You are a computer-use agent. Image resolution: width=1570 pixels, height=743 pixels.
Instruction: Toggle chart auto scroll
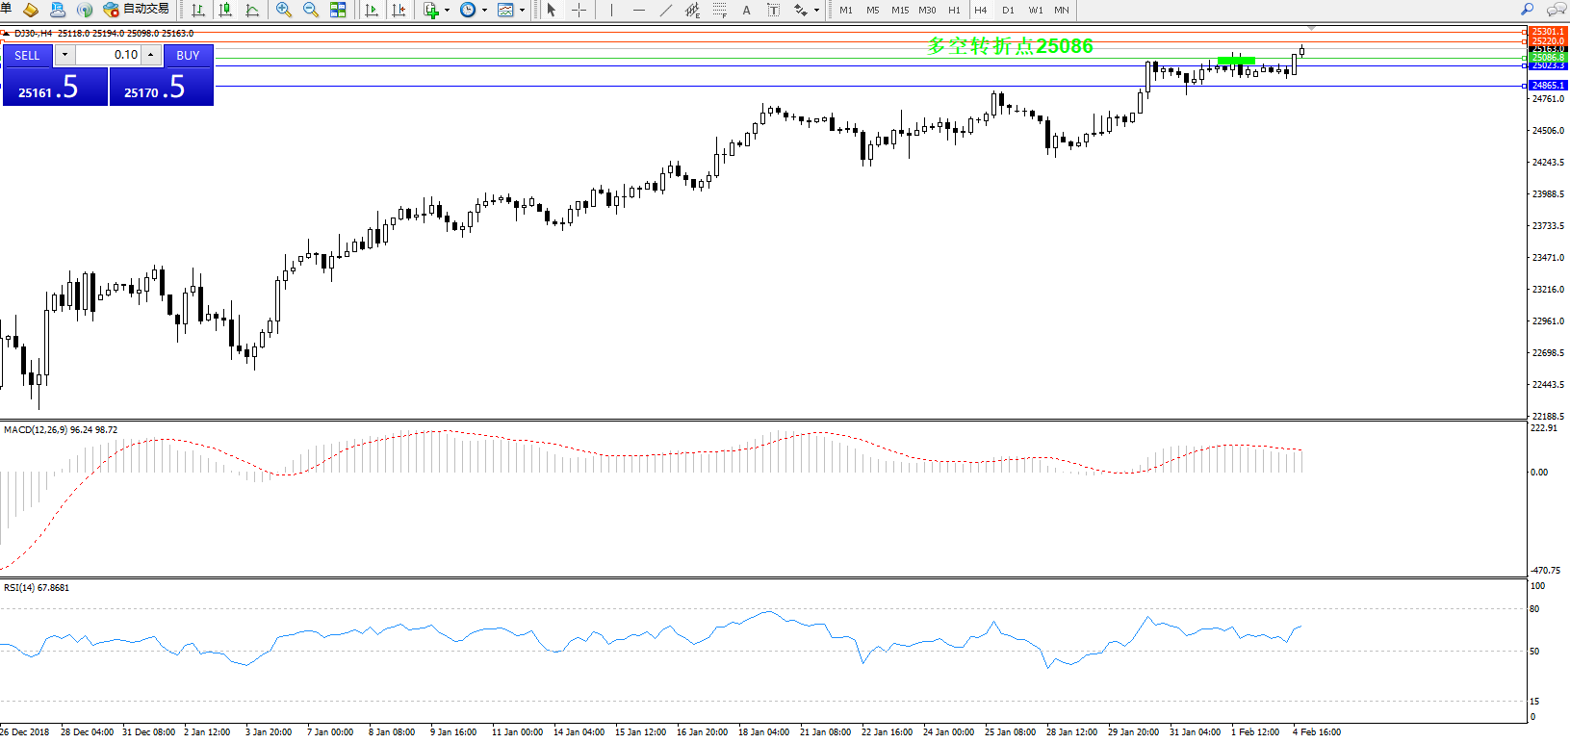pyautogui.click(x=372, y=10)
